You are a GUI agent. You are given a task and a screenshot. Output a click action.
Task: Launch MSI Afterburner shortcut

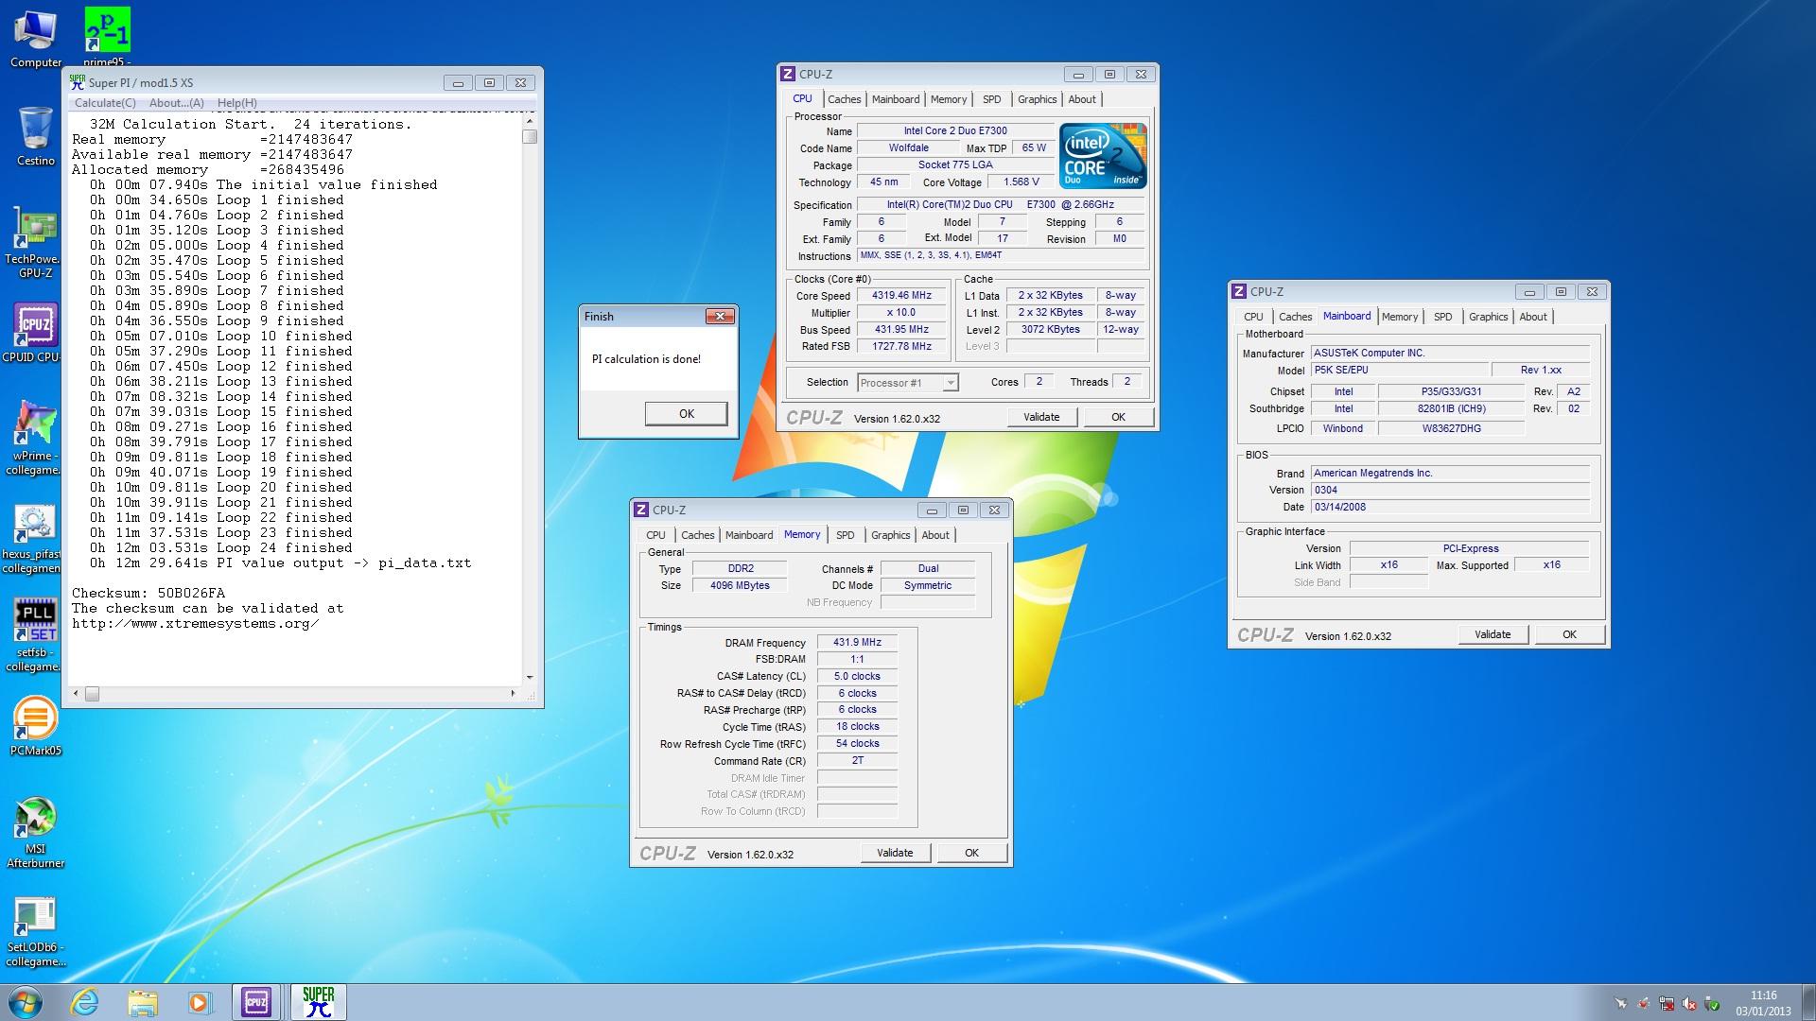[34, 832]
